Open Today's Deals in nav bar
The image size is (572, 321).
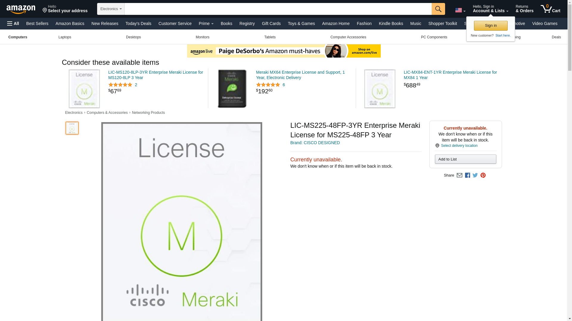[x=138, y=23]
